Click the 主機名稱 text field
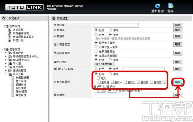Image resolution: width=193 pixels, height=122 pixels. (116, 25)
